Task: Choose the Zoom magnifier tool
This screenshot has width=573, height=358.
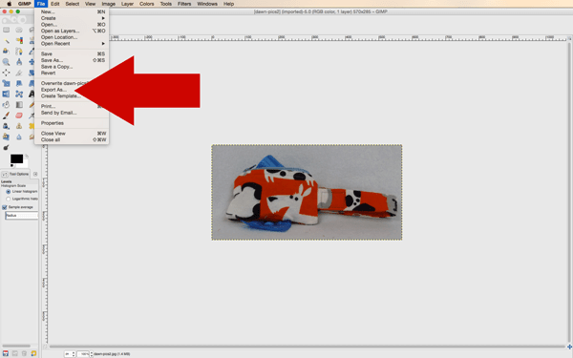Action: coord(7,62)
